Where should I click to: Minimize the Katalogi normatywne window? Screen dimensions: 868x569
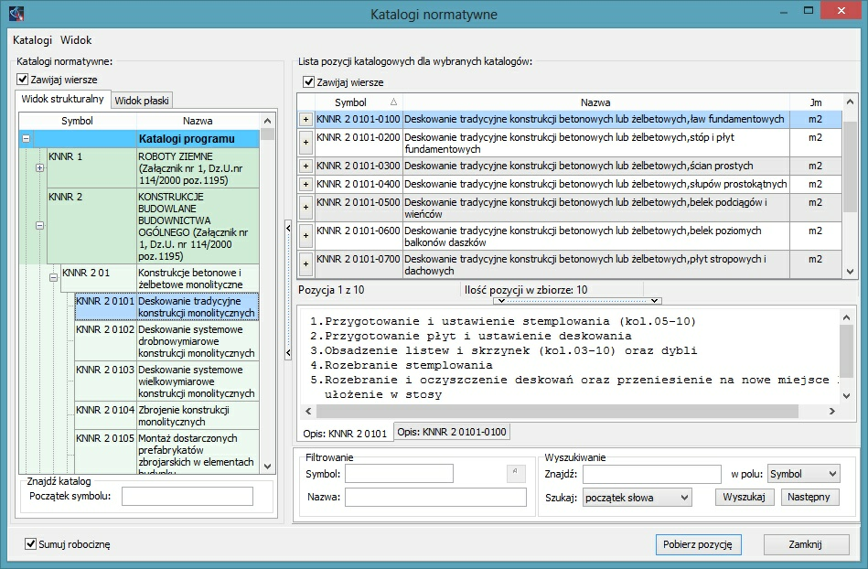point(784,10)
